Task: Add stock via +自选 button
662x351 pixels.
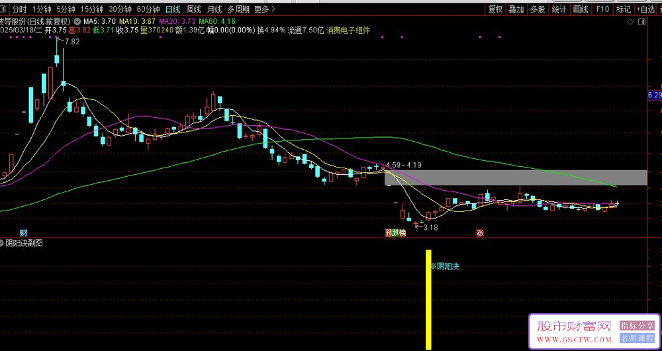Action: click(646, 9)
